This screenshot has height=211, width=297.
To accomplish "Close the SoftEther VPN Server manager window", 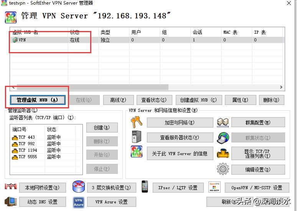I will point(289,3).
